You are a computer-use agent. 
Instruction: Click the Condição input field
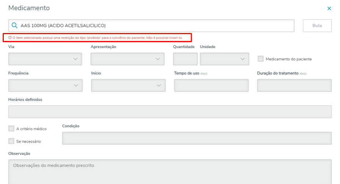(197, 138)
